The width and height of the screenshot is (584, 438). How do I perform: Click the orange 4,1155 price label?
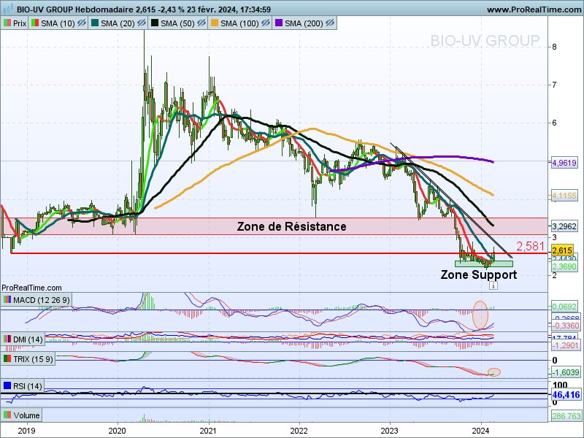[x=564, y=196]
